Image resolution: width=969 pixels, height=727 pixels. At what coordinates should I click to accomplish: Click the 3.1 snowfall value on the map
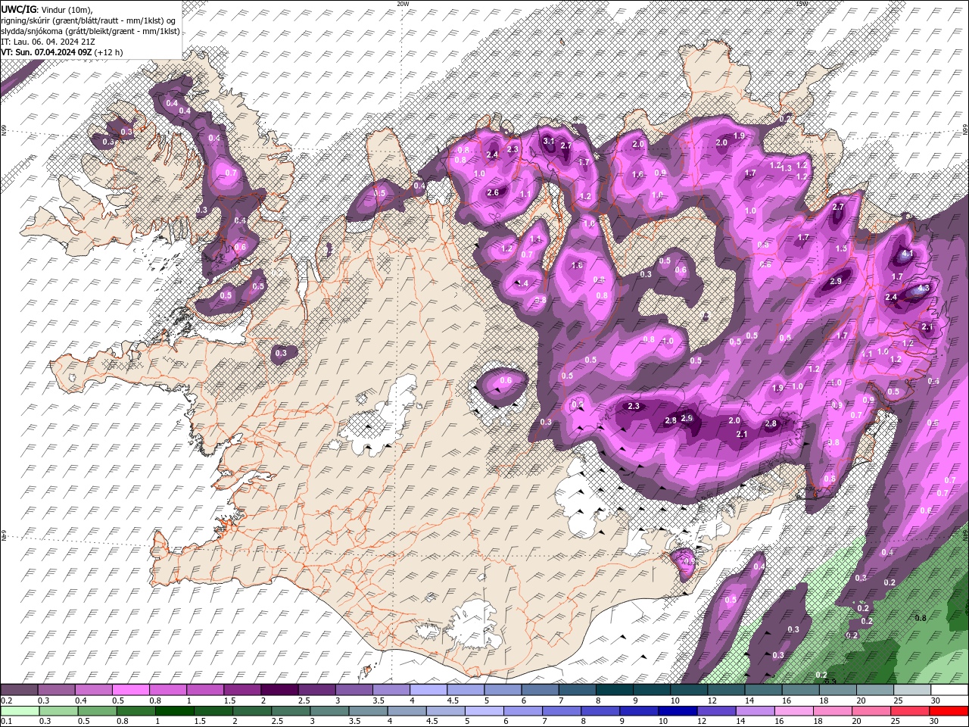click(550, 140)
